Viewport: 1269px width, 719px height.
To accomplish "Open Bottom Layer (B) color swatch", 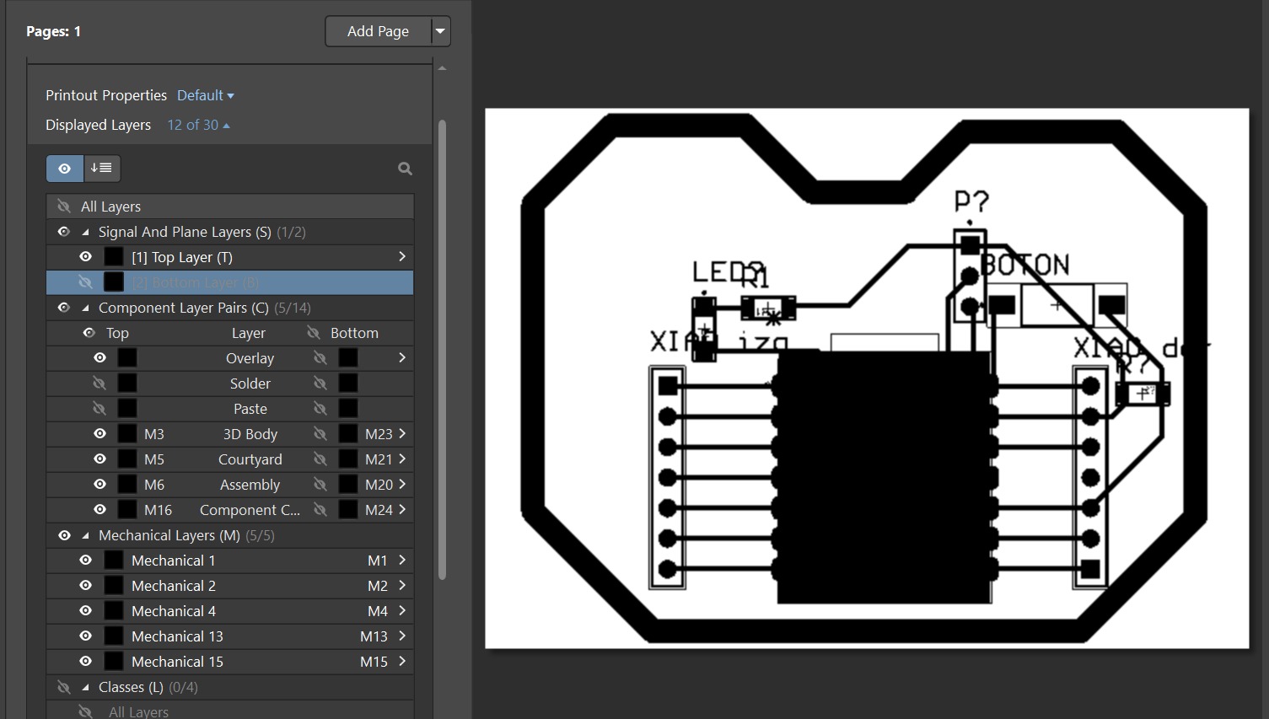I will point(114,282).
